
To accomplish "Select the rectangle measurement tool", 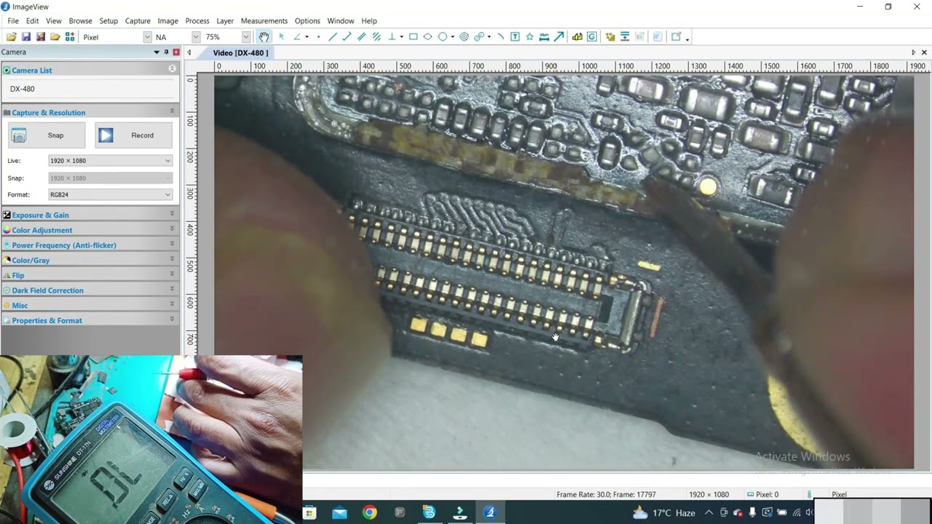I will coord(413,36).
